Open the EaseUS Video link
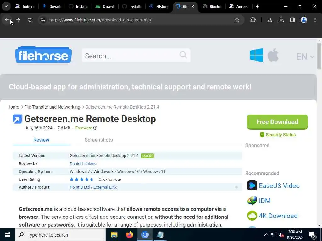This screenshot has width=322, height=241. (279, 186)
